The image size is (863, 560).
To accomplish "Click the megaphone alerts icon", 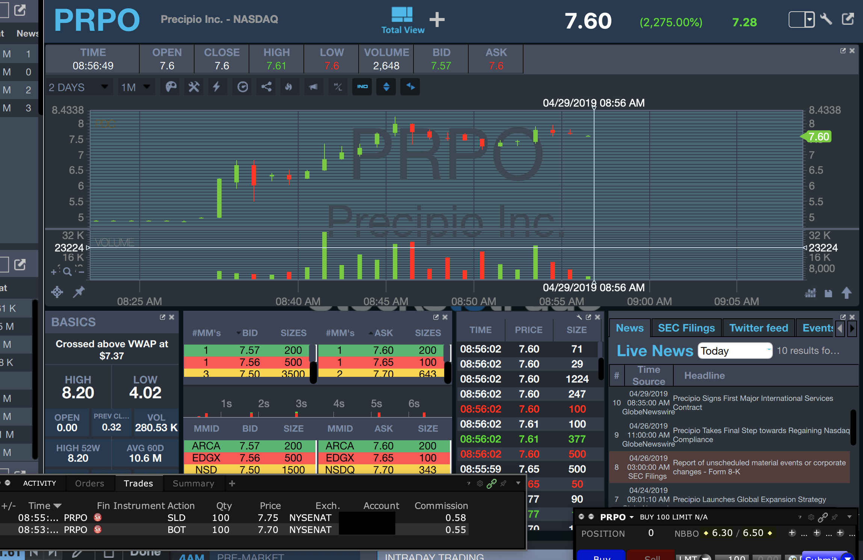I will point(313,87).
